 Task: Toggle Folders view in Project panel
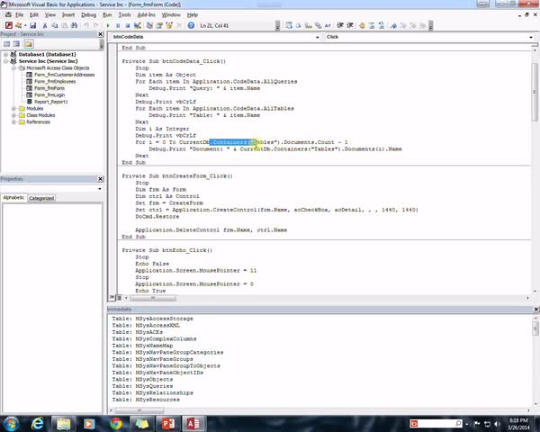click(29, 44)
